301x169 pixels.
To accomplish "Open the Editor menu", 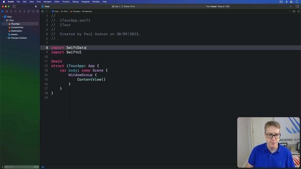I will click(x=57, y=2).
